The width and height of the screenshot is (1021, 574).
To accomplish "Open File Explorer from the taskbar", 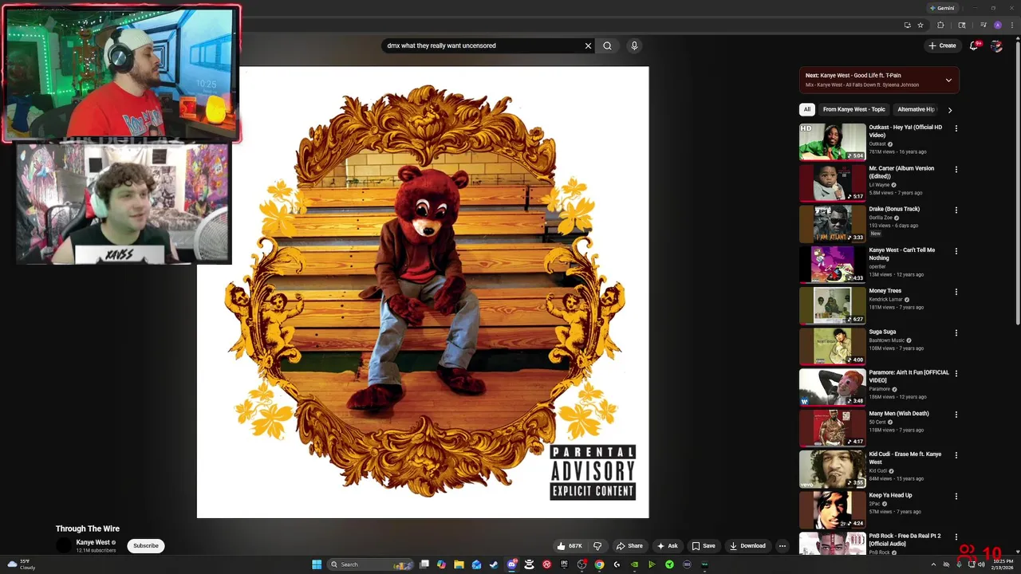I will coord(459,564).
